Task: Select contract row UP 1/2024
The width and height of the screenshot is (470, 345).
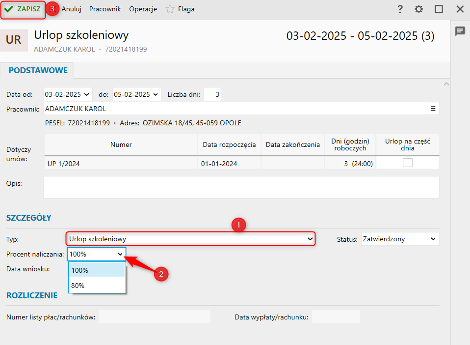Action: point(241,163)
